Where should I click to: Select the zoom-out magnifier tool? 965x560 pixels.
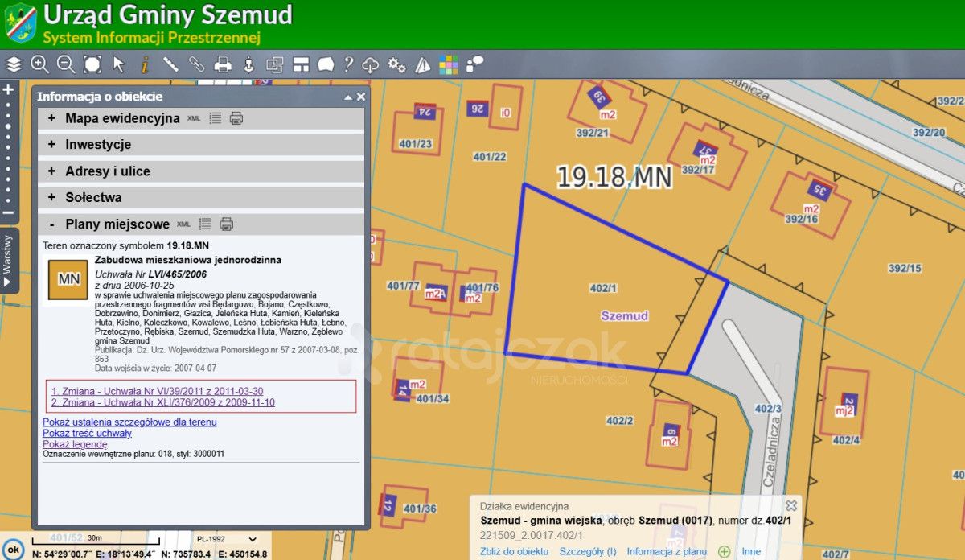tap(65, 63)
